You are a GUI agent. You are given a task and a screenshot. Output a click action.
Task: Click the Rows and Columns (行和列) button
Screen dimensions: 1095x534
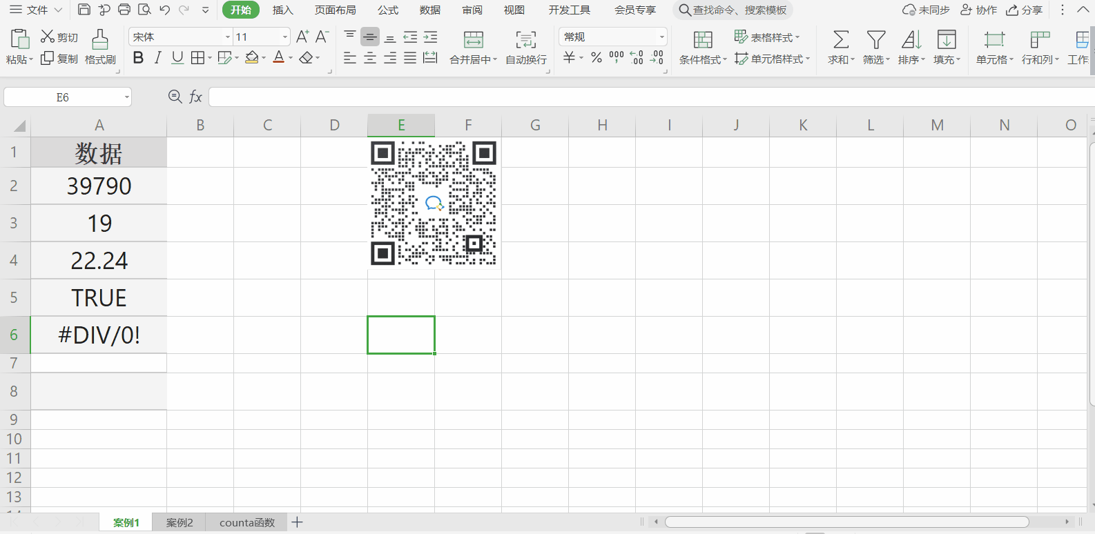click(1040, 47)
